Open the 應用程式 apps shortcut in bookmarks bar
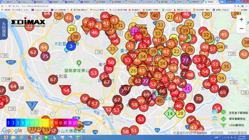 pos(6,10)
